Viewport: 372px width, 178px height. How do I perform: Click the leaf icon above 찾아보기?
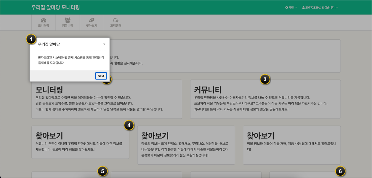(x=92, y=20)
